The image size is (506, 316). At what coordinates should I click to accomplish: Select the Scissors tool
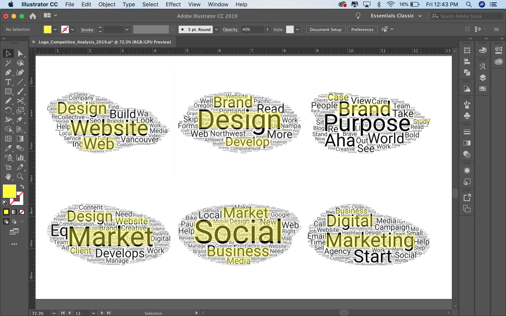click(x=20, y=101)
